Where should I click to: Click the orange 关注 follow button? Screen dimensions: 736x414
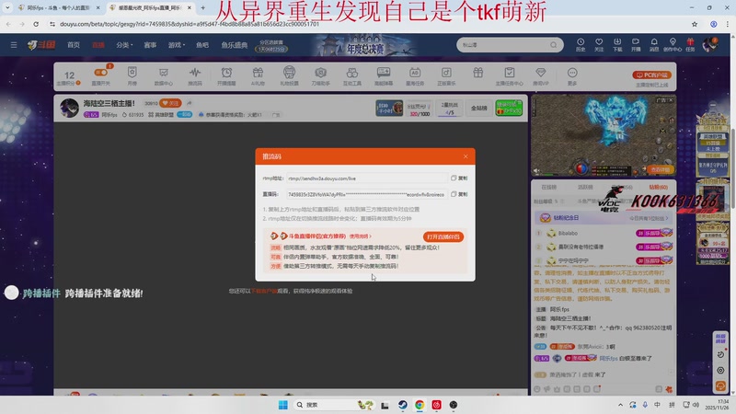pyautogui.click(x=170, y=103)
